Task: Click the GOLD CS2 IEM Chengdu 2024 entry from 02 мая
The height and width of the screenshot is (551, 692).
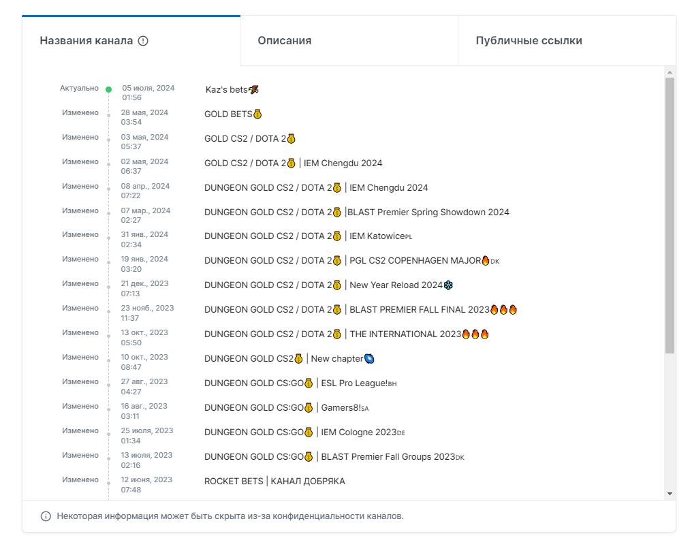Action: point(293,163)
